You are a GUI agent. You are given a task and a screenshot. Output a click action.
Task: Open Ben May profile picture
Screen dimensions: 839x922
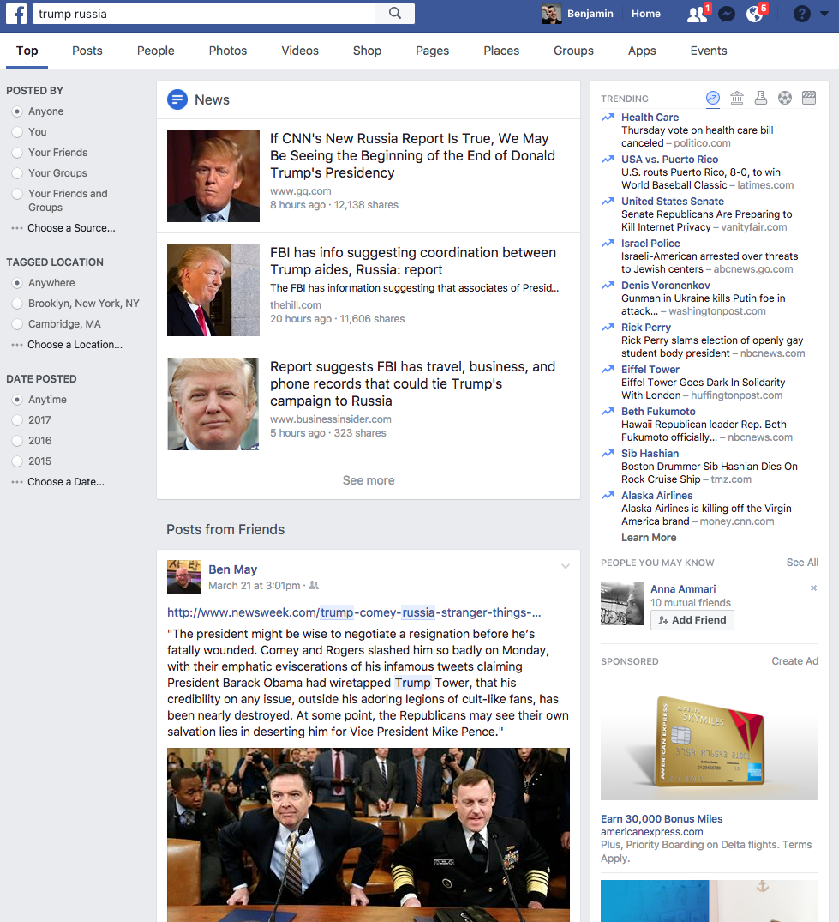click(184, 577)
